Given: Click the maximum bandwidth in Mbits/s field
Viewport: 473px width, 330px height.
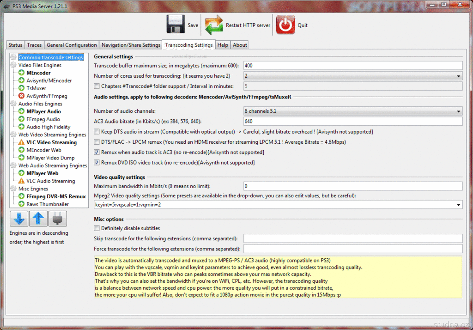Looking at the screenshot, I should (x=353, y=186).
